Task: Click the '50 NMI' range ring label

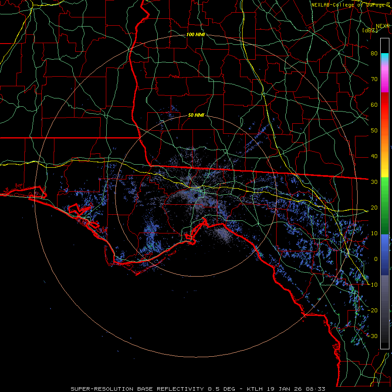Action: point(196,115)
